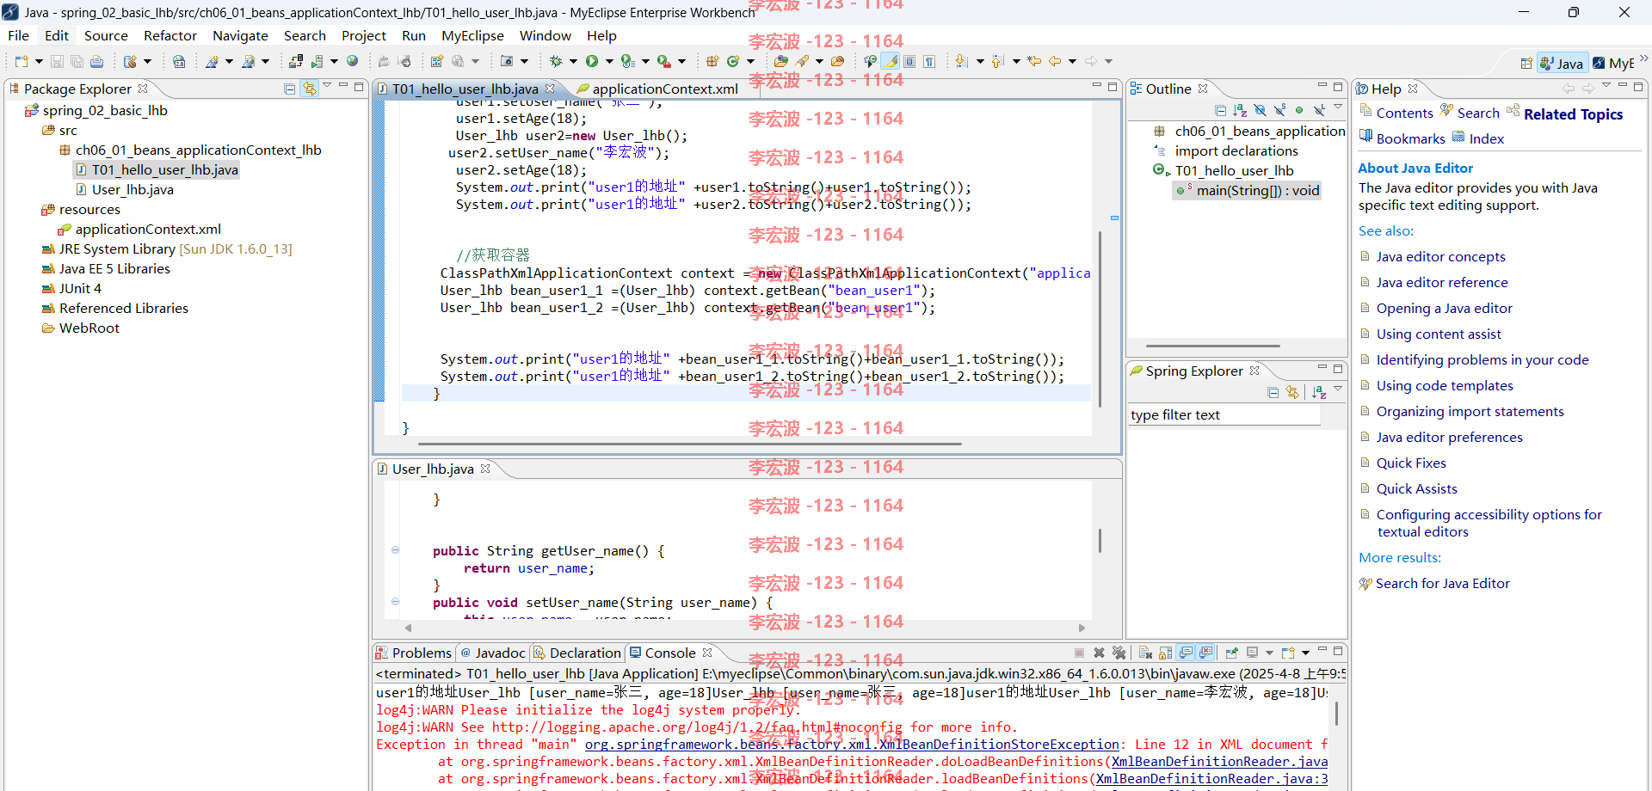The image size is (1652, 791).
Task: Toggle Link with Editor in Package Explorer
Action: click(x=310, y=89)
